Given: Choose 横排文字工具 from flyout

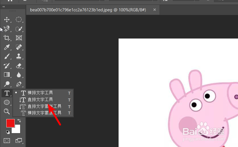Looking at the screenshot, I should click(43, 93).
